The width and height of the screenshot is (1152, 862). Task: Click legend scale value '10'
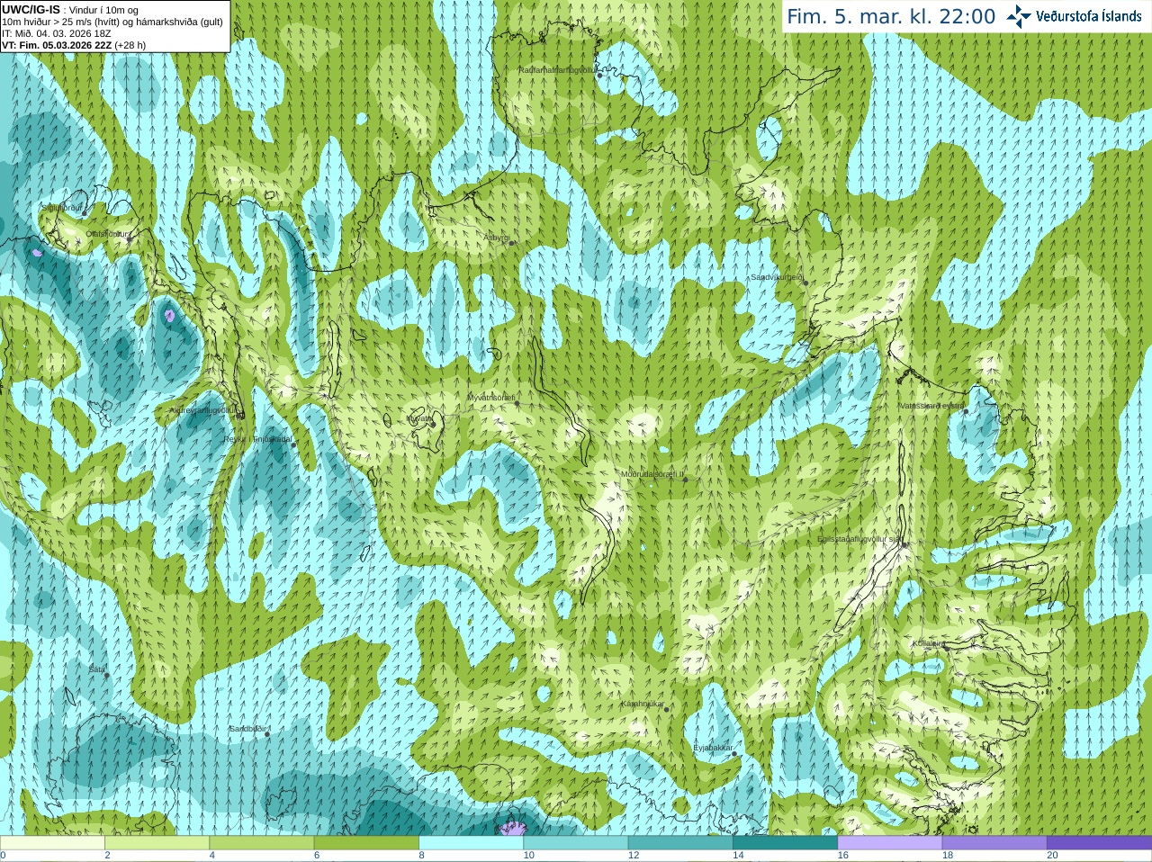[529, 856]
